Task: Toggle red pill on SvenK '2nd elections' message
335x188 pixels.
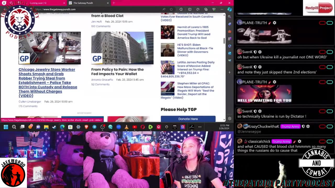Action: [x=322, y=67]
